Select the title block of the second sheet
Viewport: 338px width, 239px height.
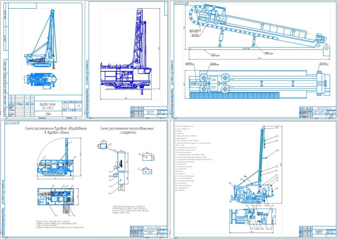coord(148,113)
